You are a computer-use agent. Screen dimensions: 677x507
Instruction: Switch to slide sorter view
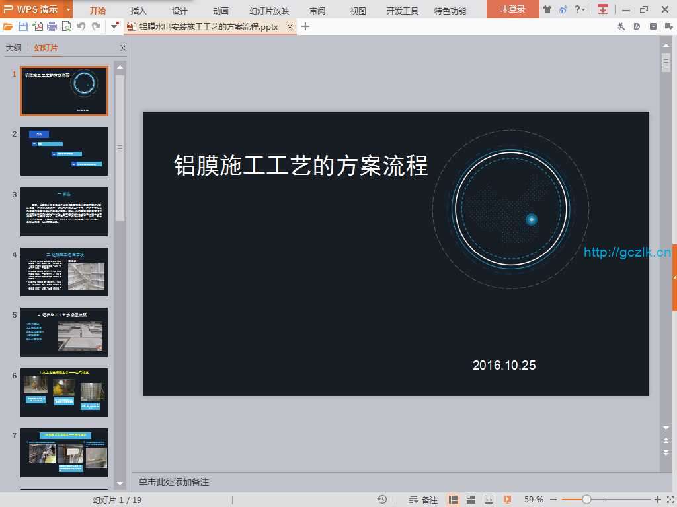pyautogui.click(x=471, y=500)
